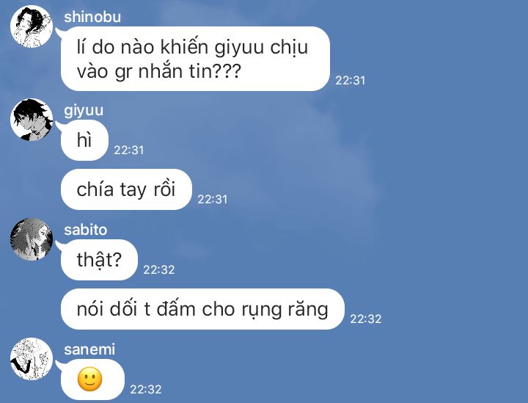This screenshot has height=403, width=528.
Task: Click the 22:31 timestamp beside shinobu's message
Action: 351,81
